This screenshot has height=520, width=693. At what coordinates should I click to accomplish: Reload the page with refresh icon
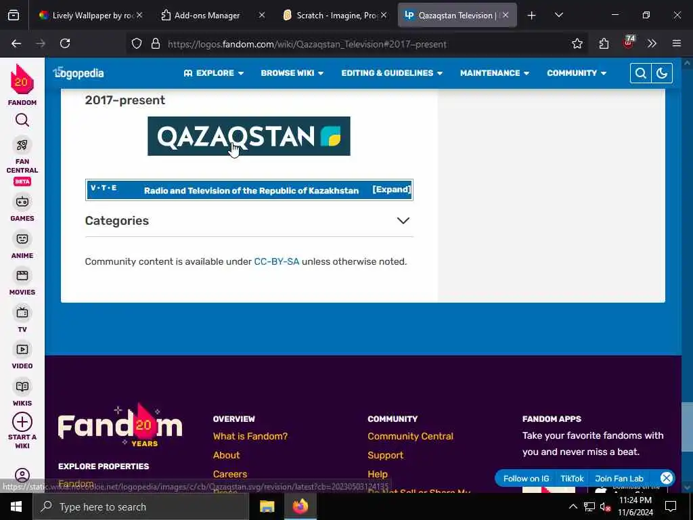(x=65, y=43)
